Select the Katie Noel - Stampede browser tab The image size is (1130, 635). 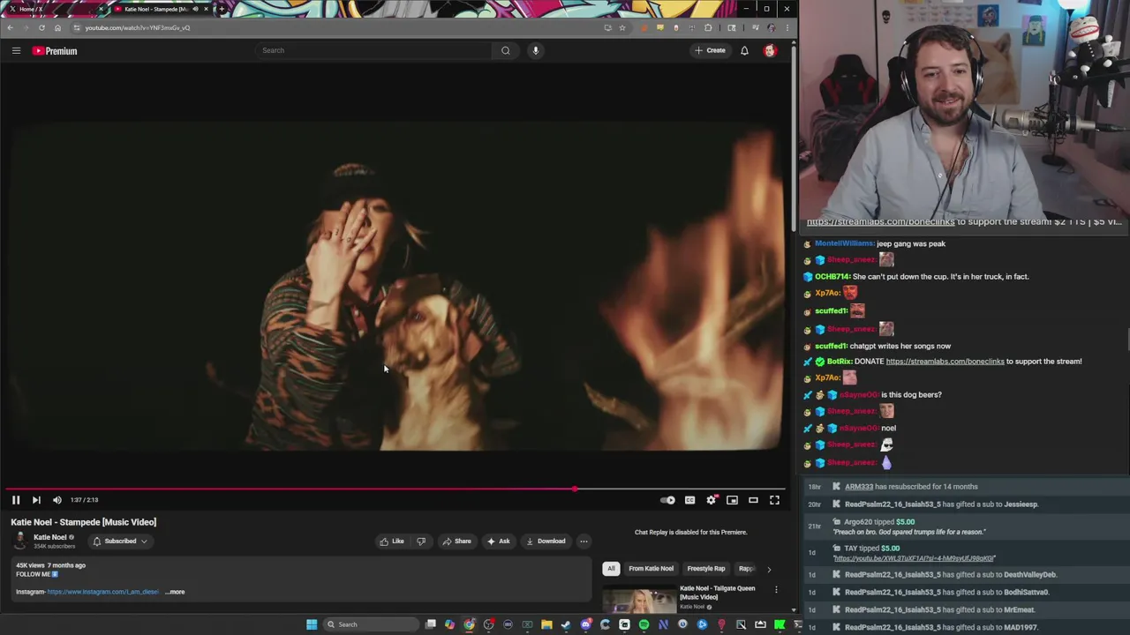[162, 9]
